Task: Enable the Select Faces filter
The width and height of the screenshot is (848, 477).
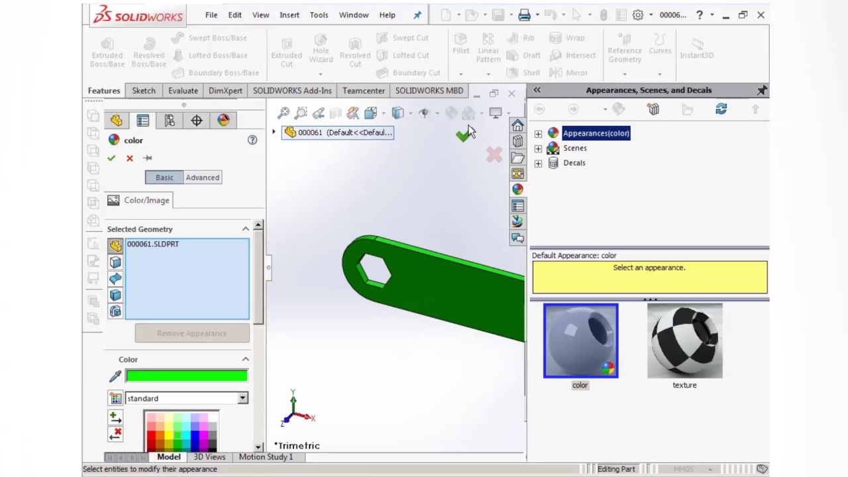Action: point(115,262)
